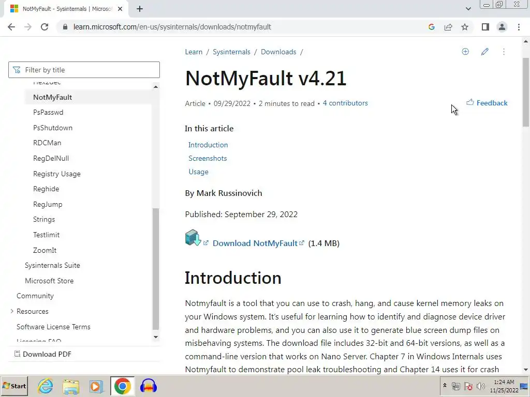This screenshot has width=530, height=397.
Task: Jump to the Introduction section link
Action: 208,145
